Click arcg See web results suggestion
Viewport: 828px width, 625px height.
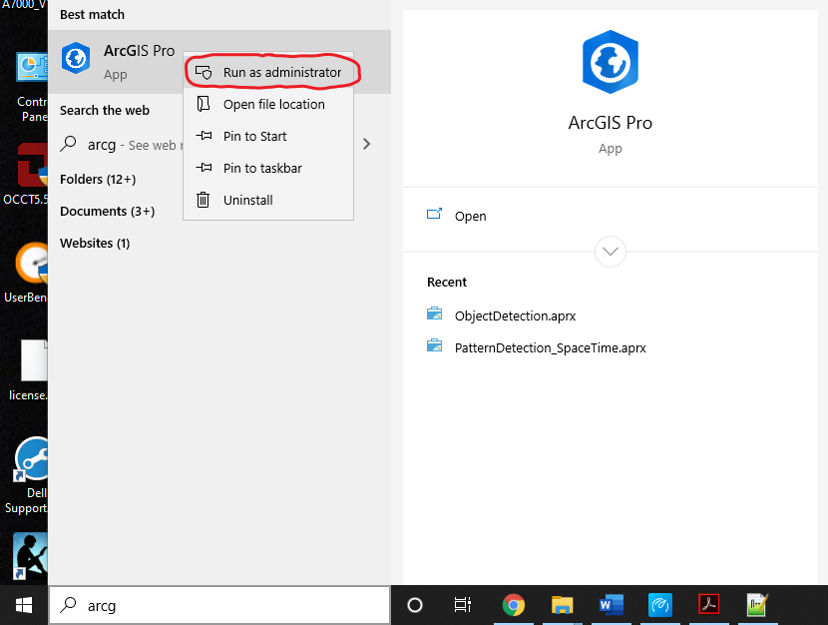tap(136, 145)
